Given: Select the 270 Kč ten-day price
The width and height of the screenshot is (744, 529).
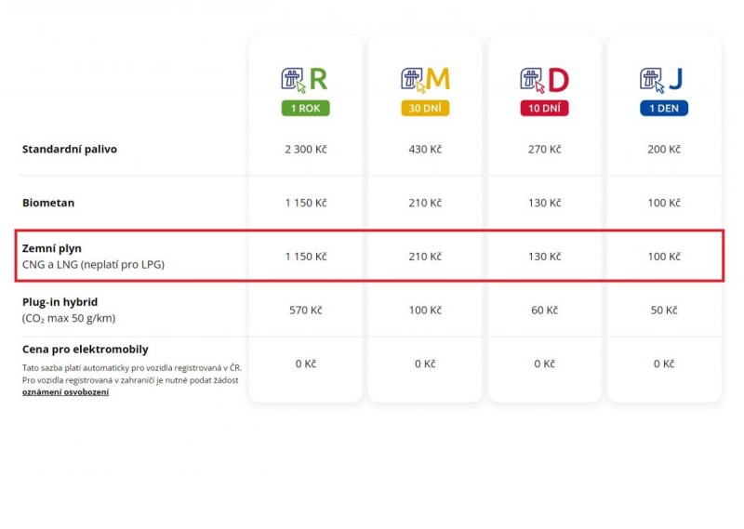Looking at the screenshot, I should [544, 150].
